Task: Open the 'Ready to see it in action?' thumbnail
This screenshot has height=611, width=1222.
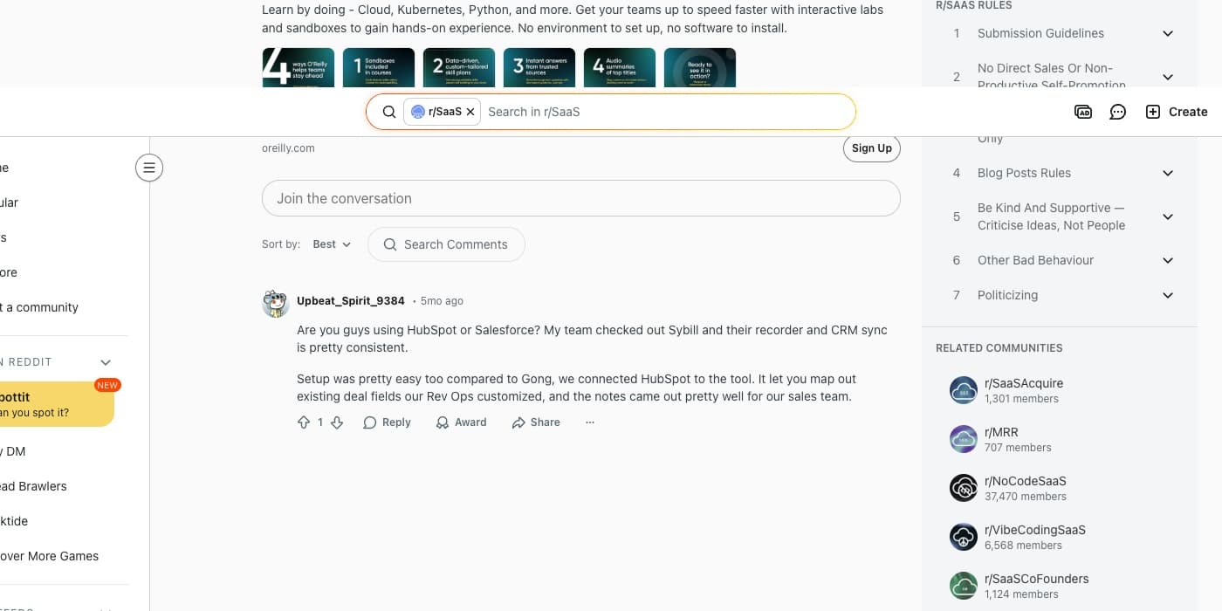Action: (699, 67)
